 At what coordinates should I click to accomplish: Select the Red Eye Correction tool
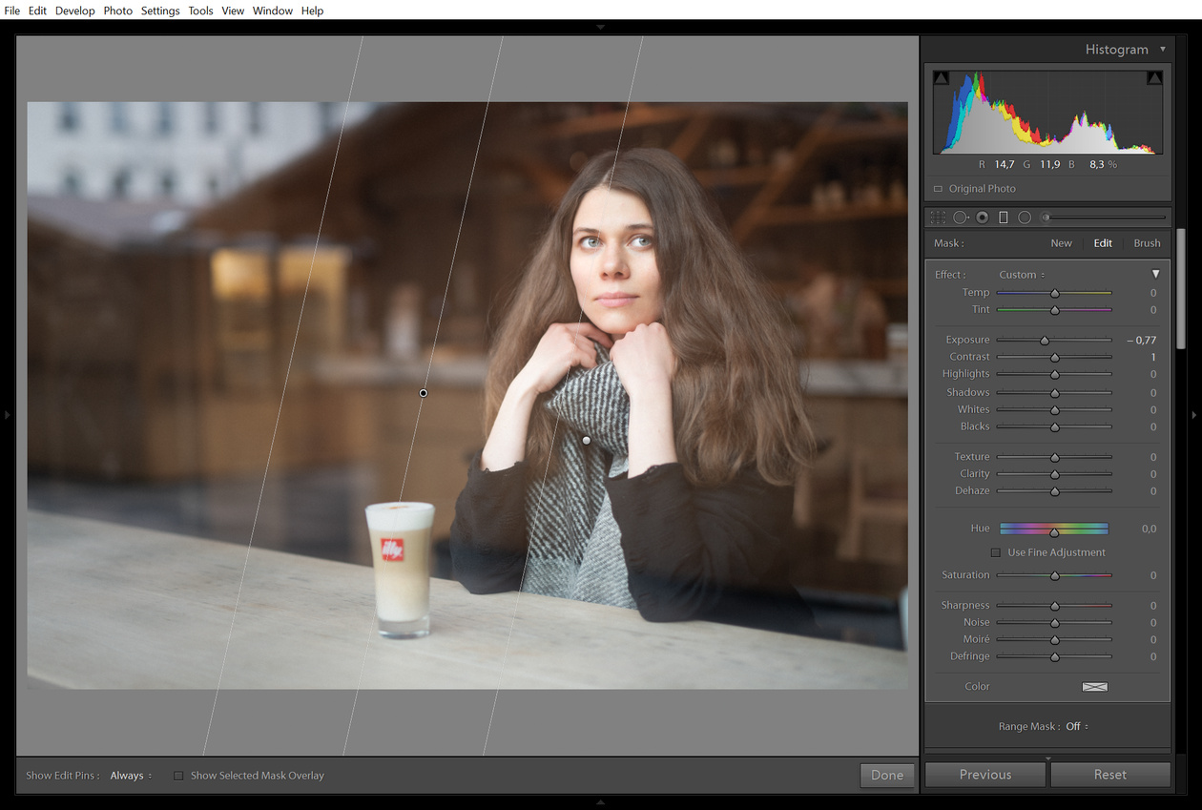tap(982, 218)
